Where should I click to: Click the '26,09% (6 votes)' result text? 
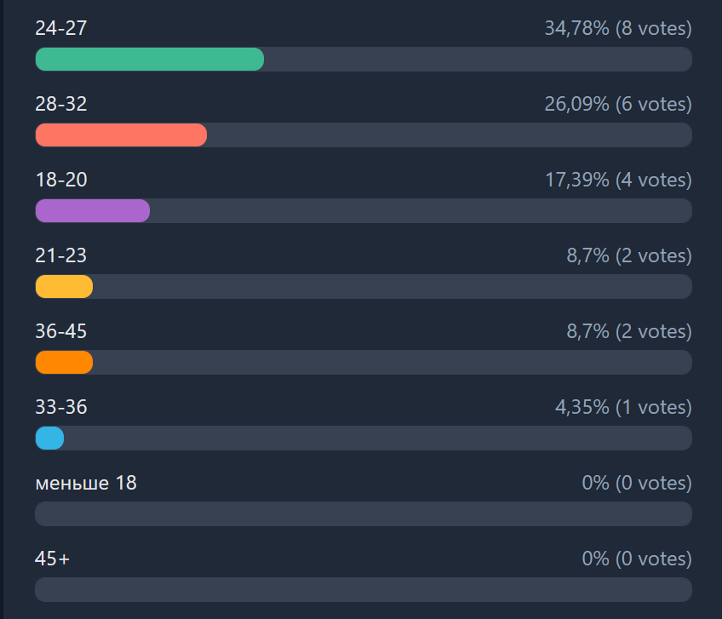point(618,105)
